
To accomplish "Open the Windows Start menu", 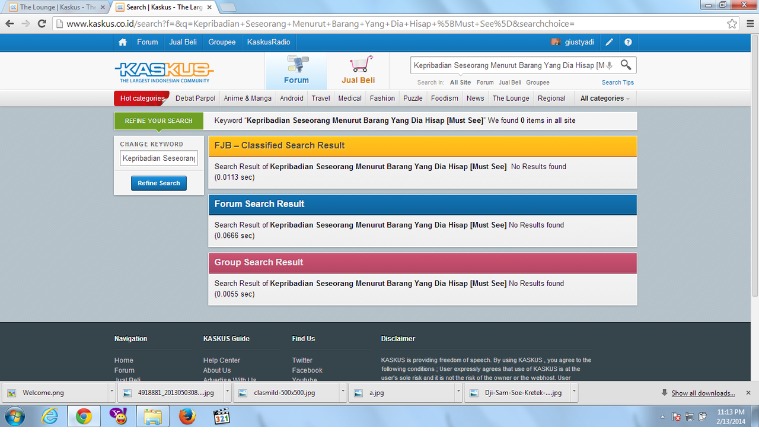I will pyautogui.click(x=15, y=417).
